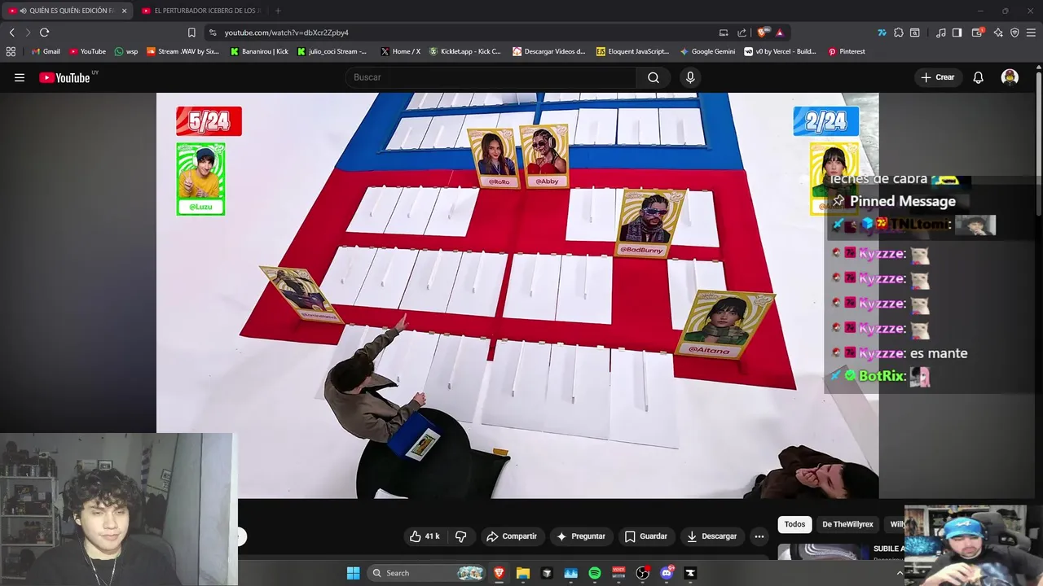The image size is (1043, 586).
Task: Open the media control music note icon
Action: click(941, 33)
